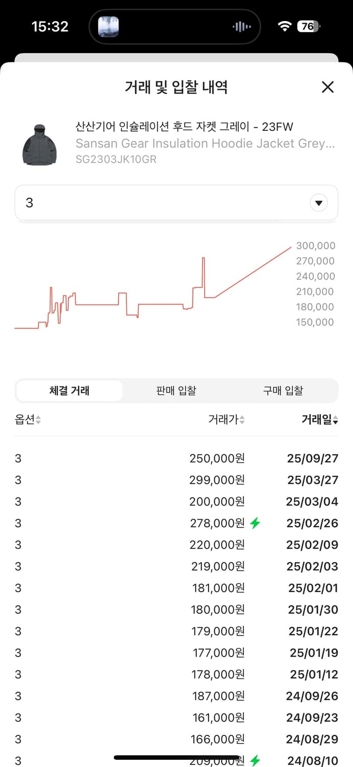The image size is (353, 767).
Task: Select the active 체결 거래 tab
Action: [x=69, y=390]
